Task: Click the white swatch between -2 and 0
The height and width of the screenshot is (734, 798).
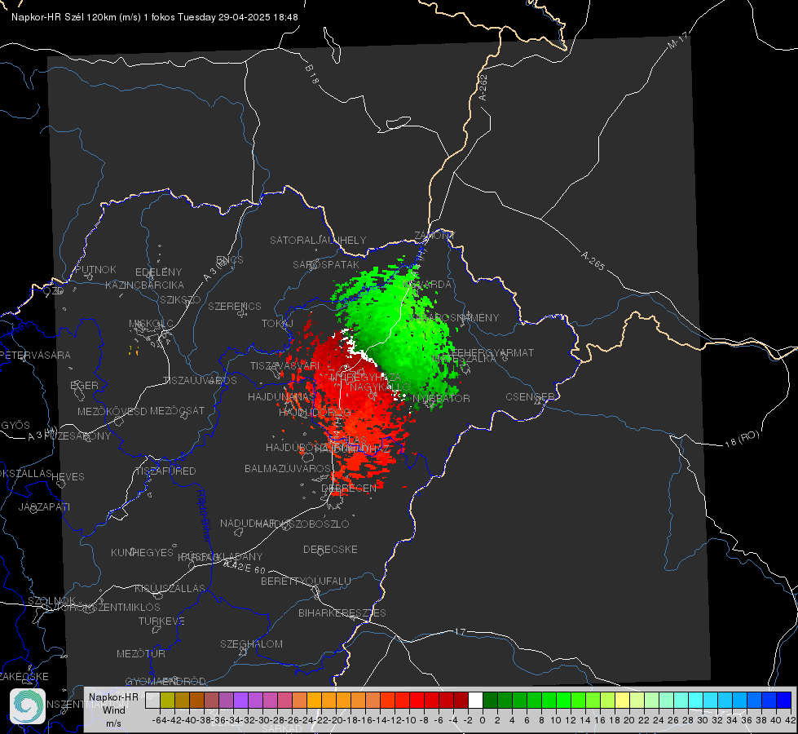Action: pos(475,700)
